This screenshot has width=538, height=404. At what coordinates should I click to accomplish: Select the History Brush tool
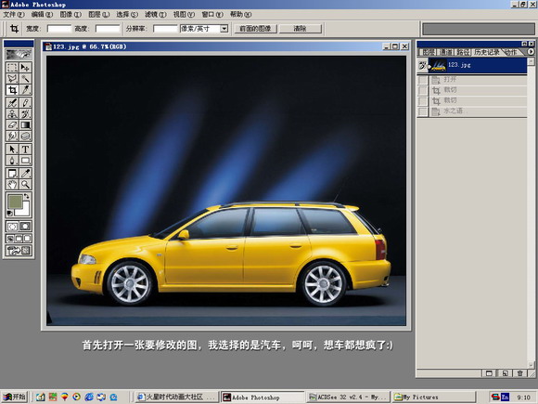tap(25, 113)
